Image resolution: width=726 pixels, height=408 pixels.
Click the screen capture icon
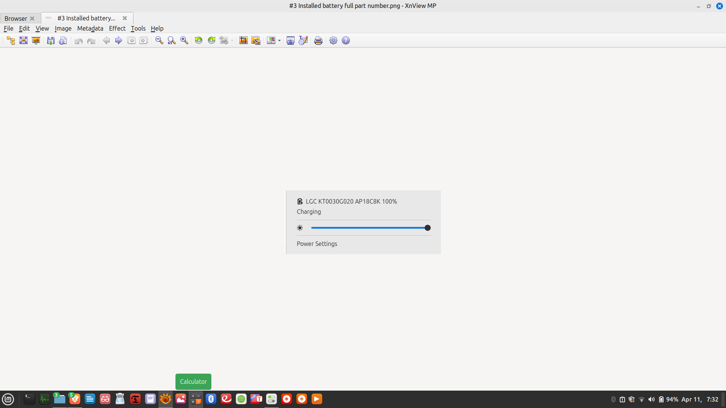pos(290,40)
